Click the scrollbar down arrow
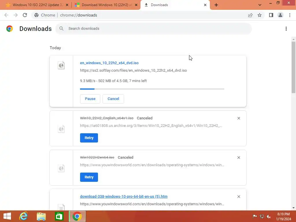Screen dimensions: 296x222 click(x=293, y=208)
